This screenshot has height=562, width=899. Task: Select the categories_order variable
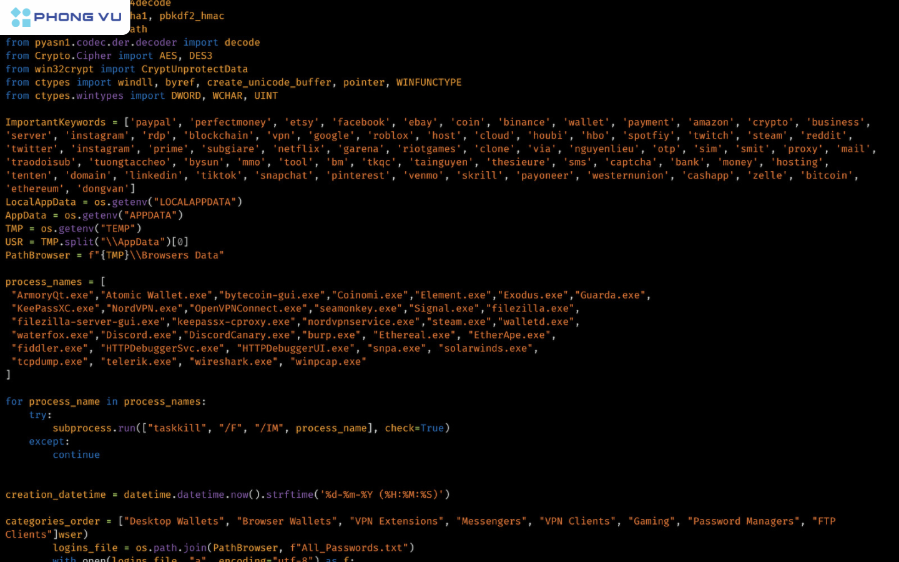point(53,521)
